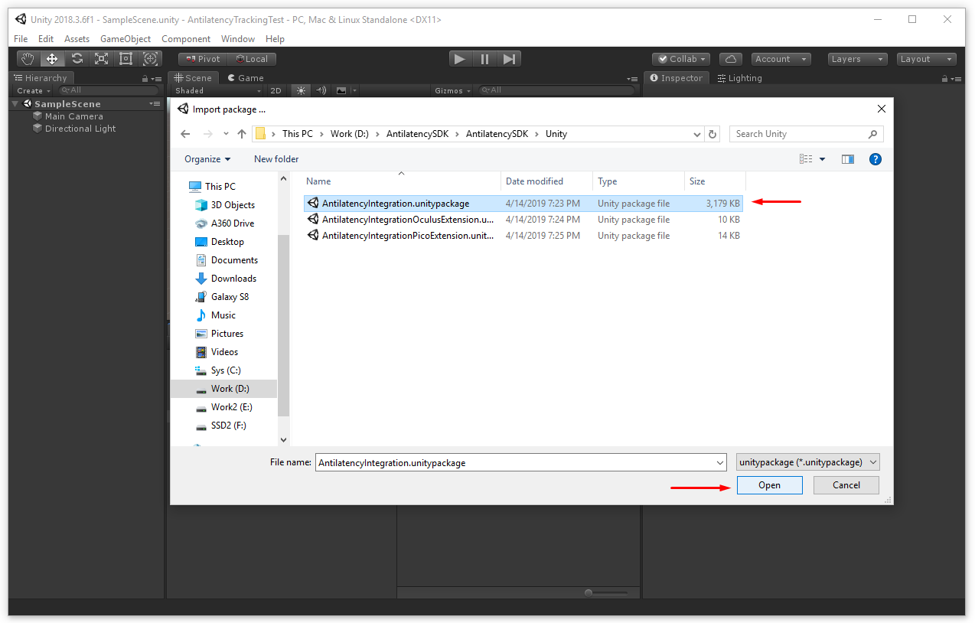975x623 pixels.
Task: Select the Hand tool in Unity toolbar
Action: tap(28, 59)
